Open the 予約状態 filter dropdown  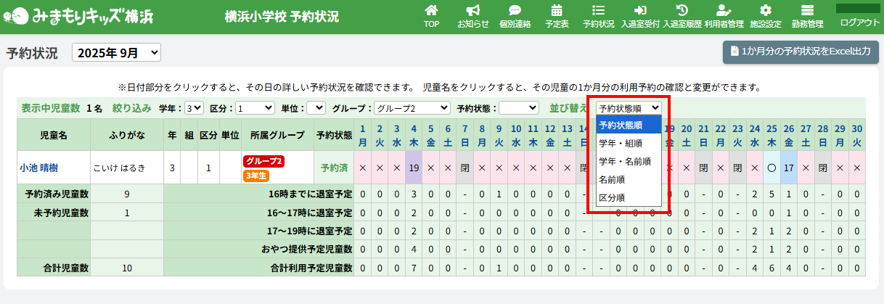coord(518,108)
